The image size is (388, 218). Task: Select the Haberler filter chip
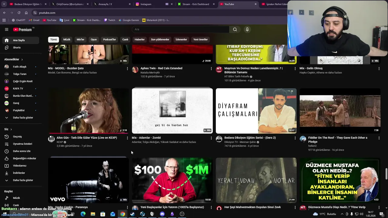click(x=139, y=40)
